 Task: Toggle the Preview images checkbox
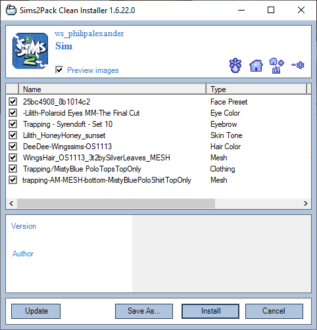pyautogui.click(x=59, y=70)
